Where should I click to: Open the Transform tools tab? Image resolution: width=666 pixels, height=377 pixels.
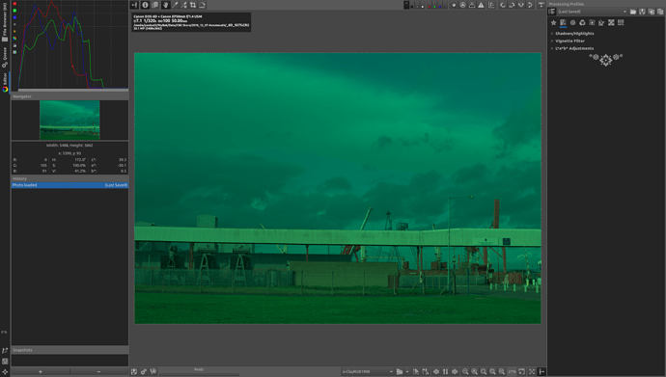click(601, 22)
